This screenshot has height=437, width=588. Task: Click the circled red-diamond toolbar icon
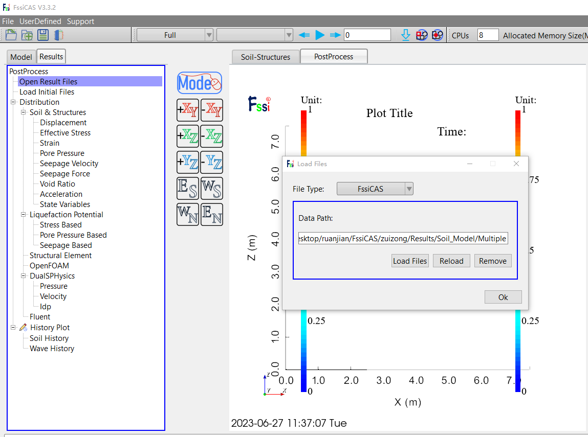point(437,35)
